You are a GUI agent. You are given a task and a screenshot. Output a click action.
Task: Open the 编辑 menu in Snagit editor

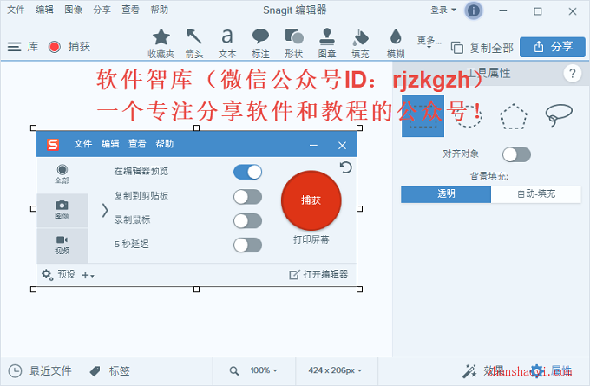coord(44,10)
